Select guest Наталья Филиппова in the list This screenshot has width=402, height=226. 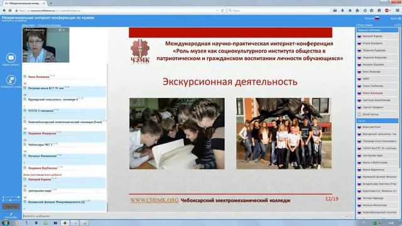[x=377, y=205]
